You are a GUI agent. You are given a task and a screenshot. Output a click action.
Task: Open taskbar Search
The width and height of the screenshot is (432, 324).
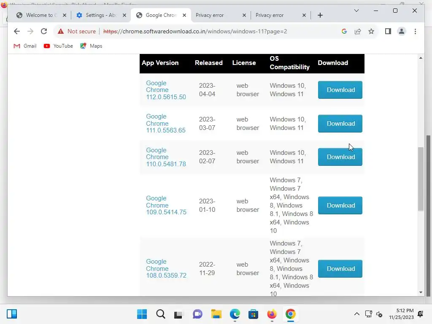pos(160,314)
